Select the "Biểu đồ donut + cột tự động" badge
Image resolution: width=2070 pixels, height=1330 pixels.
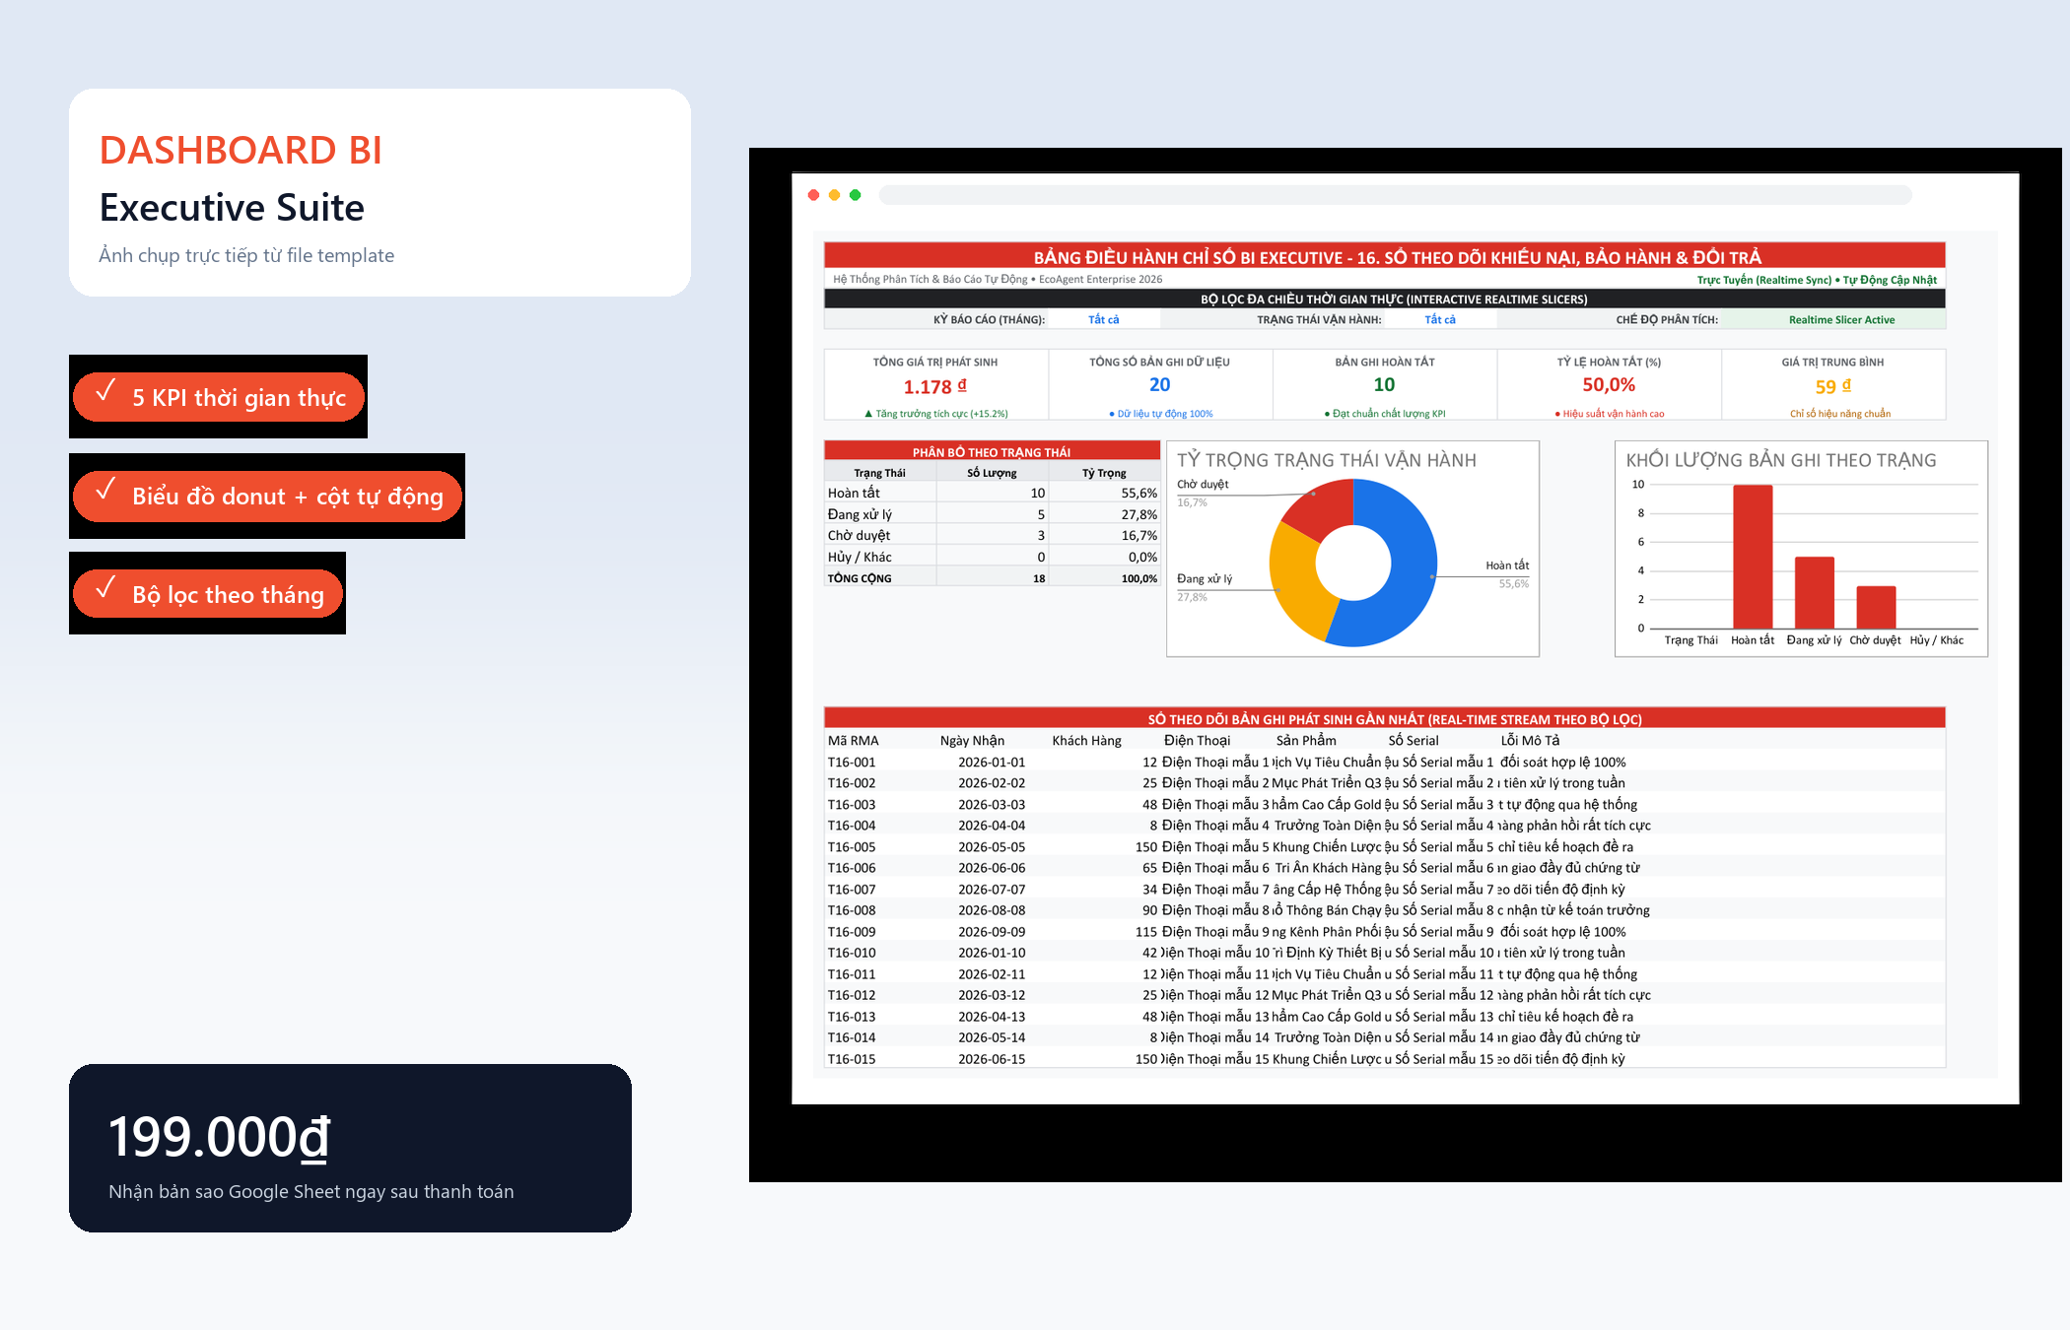[267, 496]
